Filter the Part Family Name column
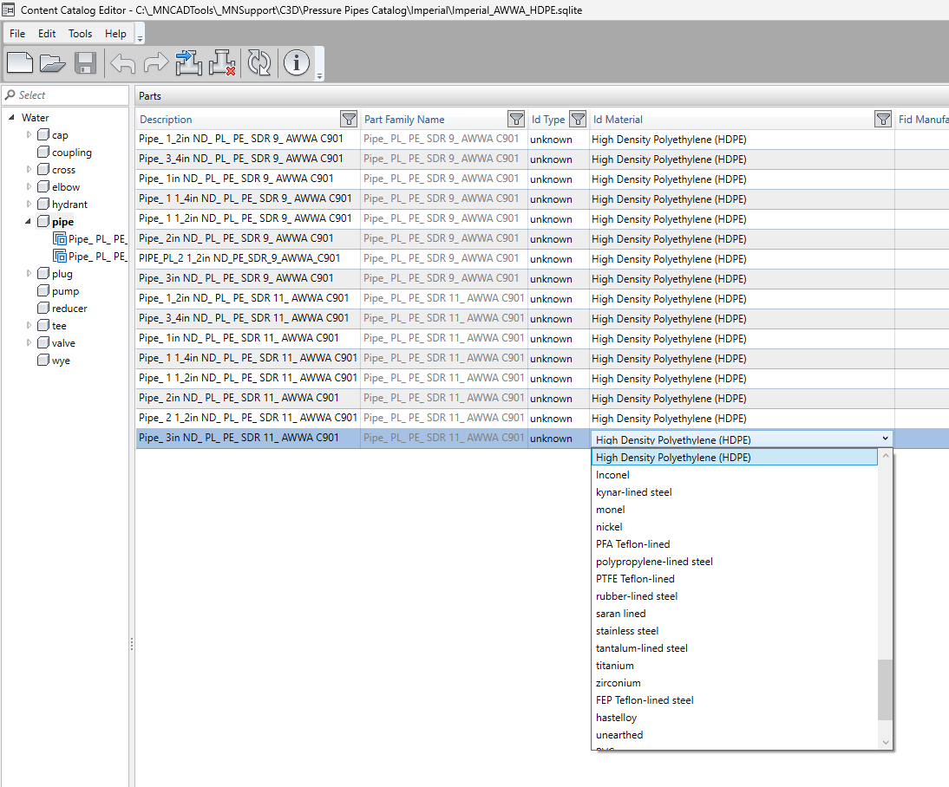This screenshot has width=949, height=787. pyautogui.click(x=516, y=119)
